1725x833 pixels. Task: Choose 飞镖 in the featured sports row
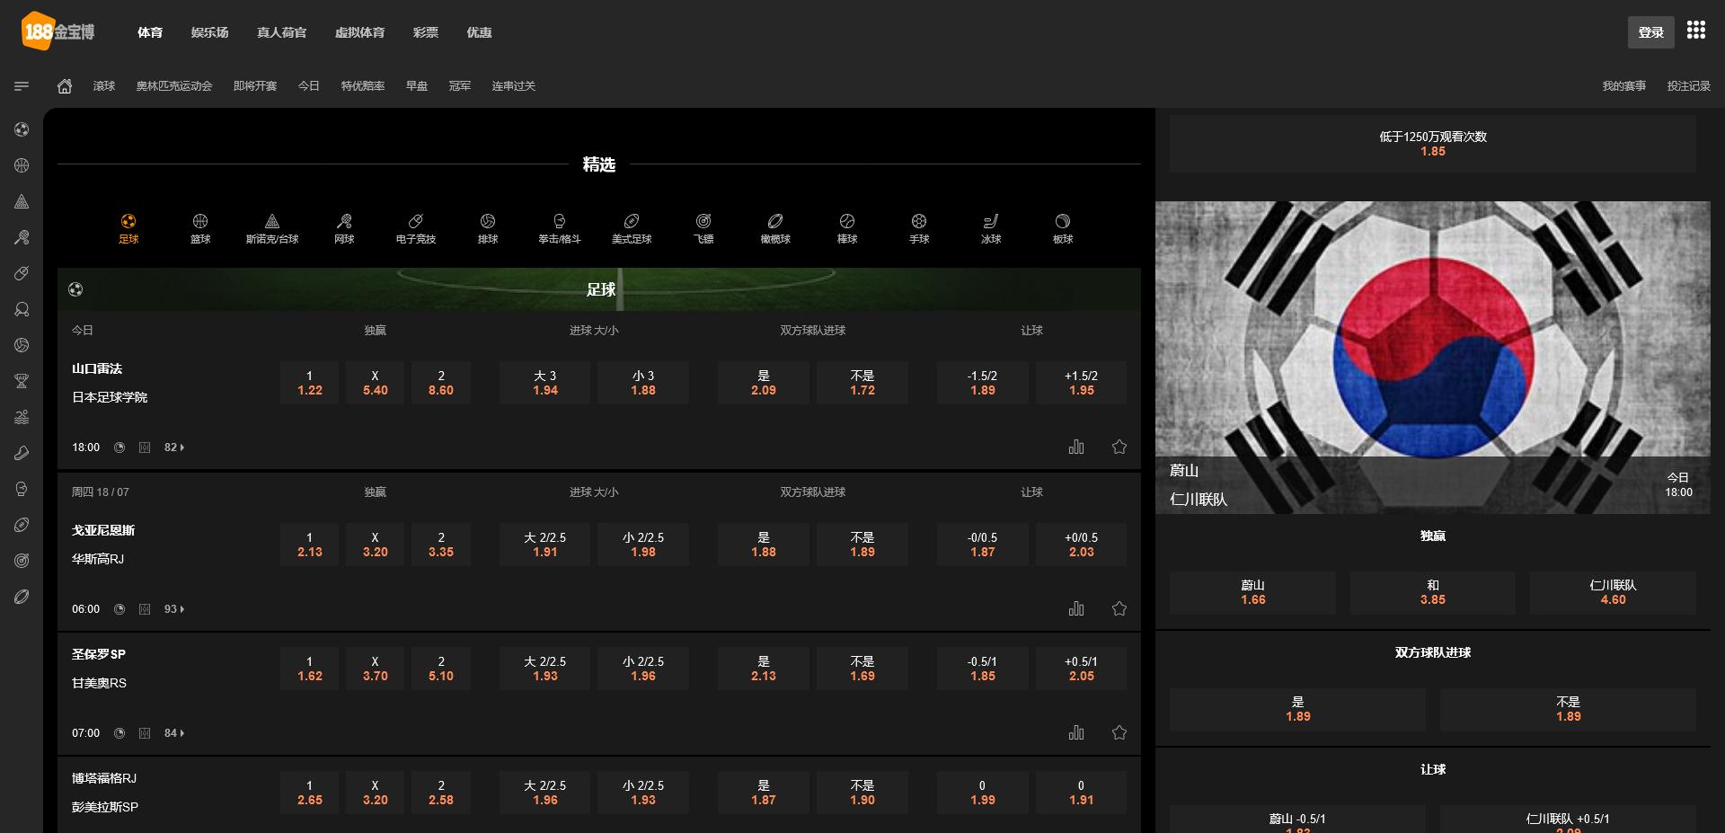tap(703, 229)
